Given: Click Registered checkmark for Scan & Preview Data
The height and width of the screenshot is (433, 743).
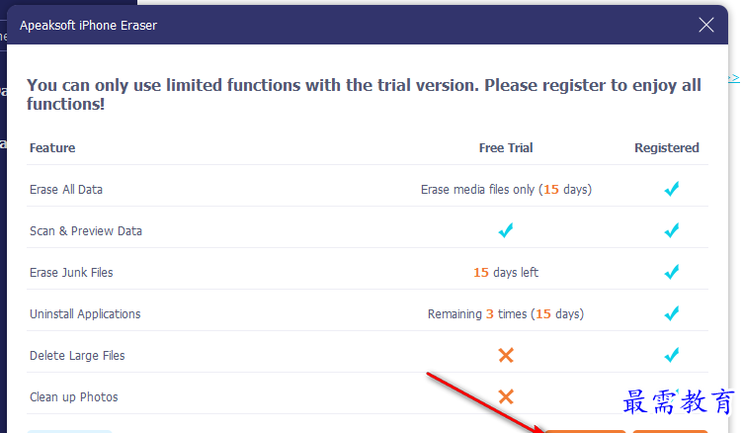Looking at the screenshot, I should coord(672,230).
